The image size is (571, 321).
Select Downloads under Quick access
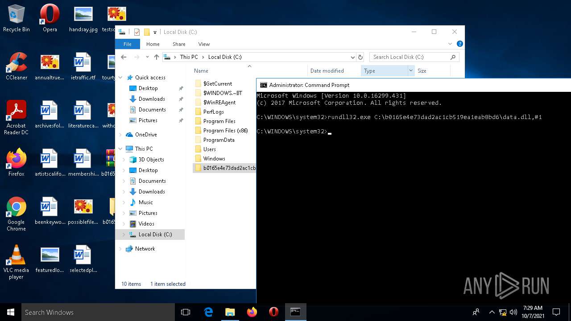pyautogui.click(x=152, y=99)
